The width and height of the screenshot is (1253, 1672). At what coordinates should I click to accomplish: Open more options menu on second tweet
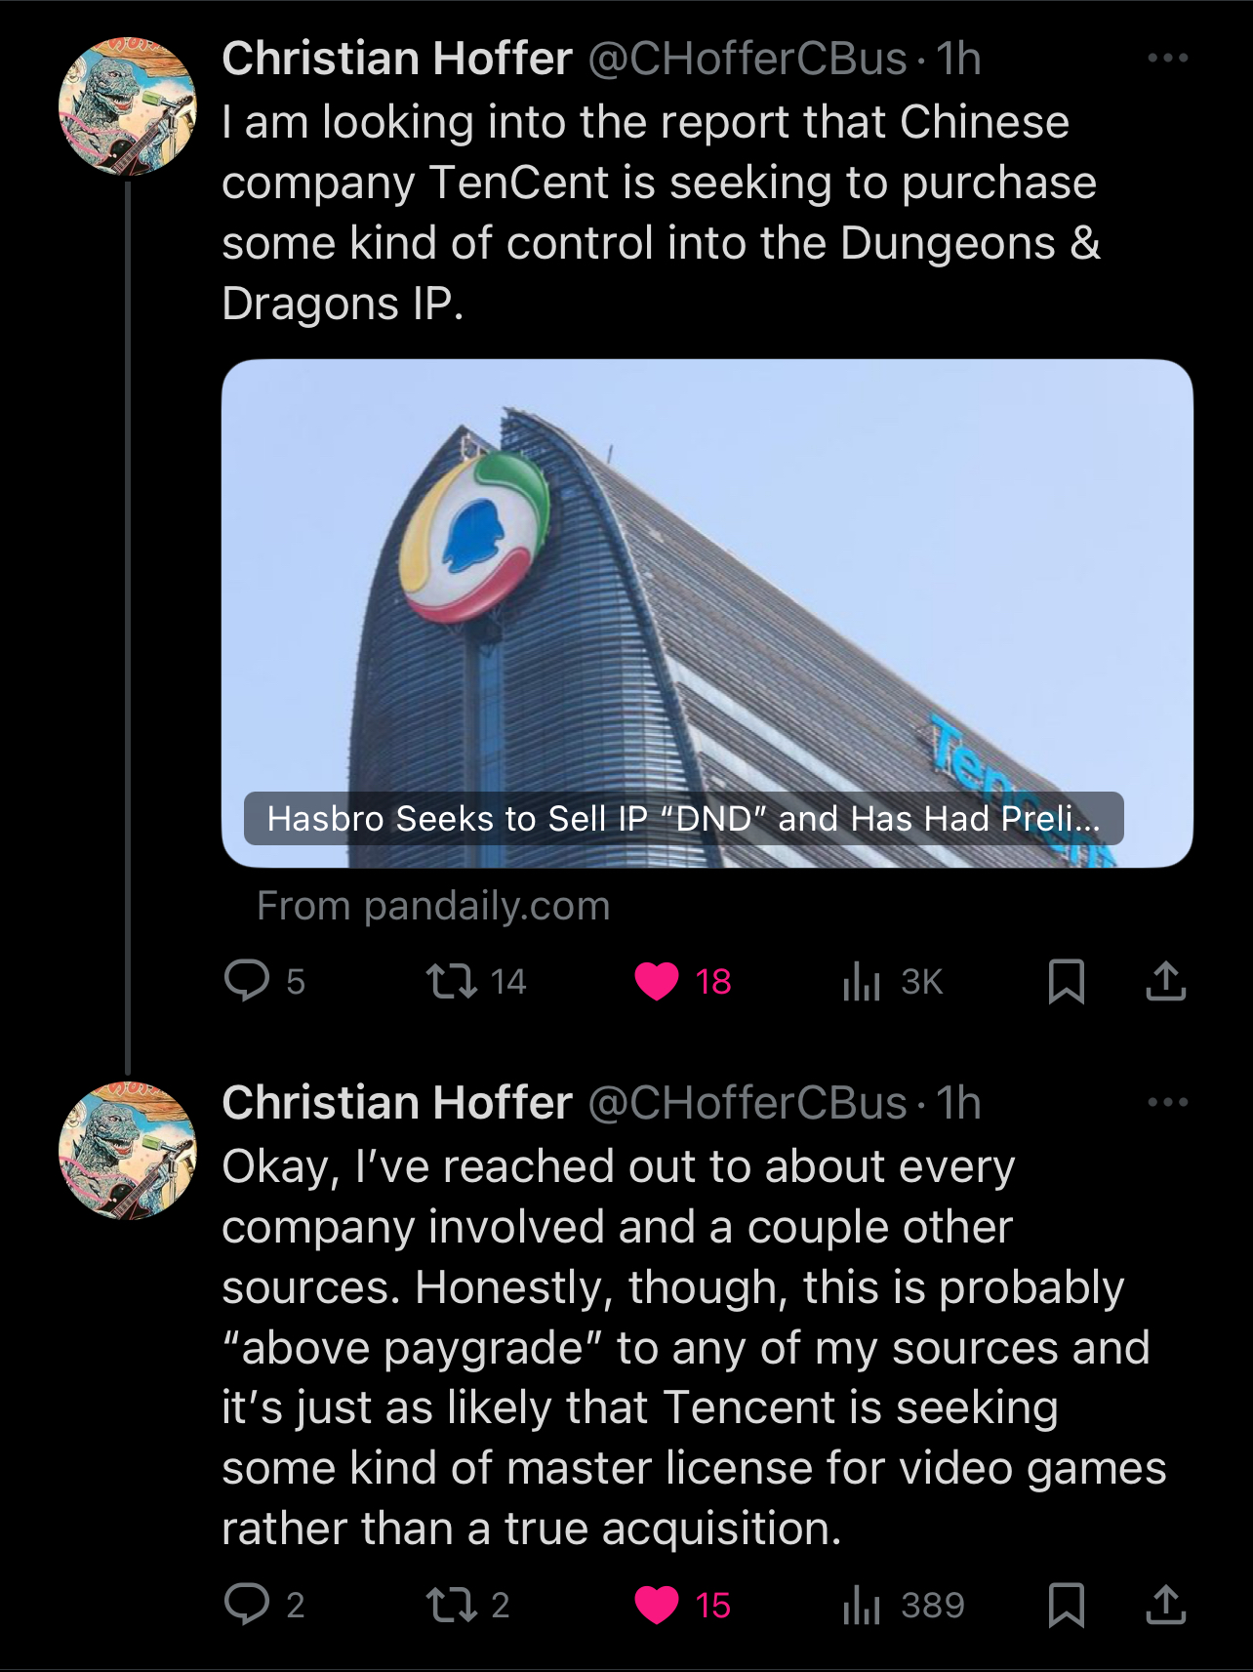(x=1167, y=1103)
